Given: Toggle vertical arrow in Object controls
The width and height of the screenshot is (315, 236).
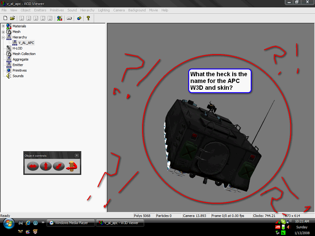Looking at the screenshot, I should tap(46, 167).
